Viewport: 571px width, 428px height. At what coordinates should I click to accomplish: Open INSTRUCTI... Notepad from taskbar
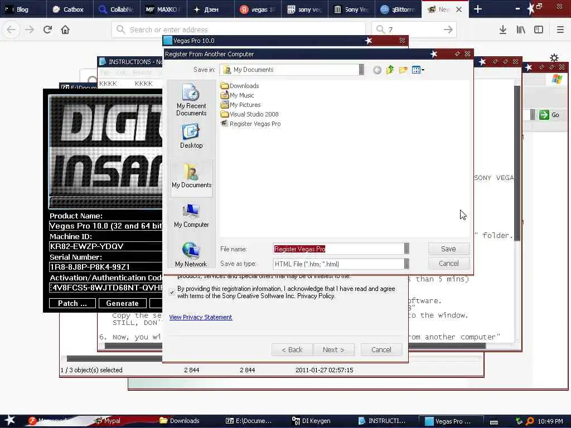click(x=382, y=421)
